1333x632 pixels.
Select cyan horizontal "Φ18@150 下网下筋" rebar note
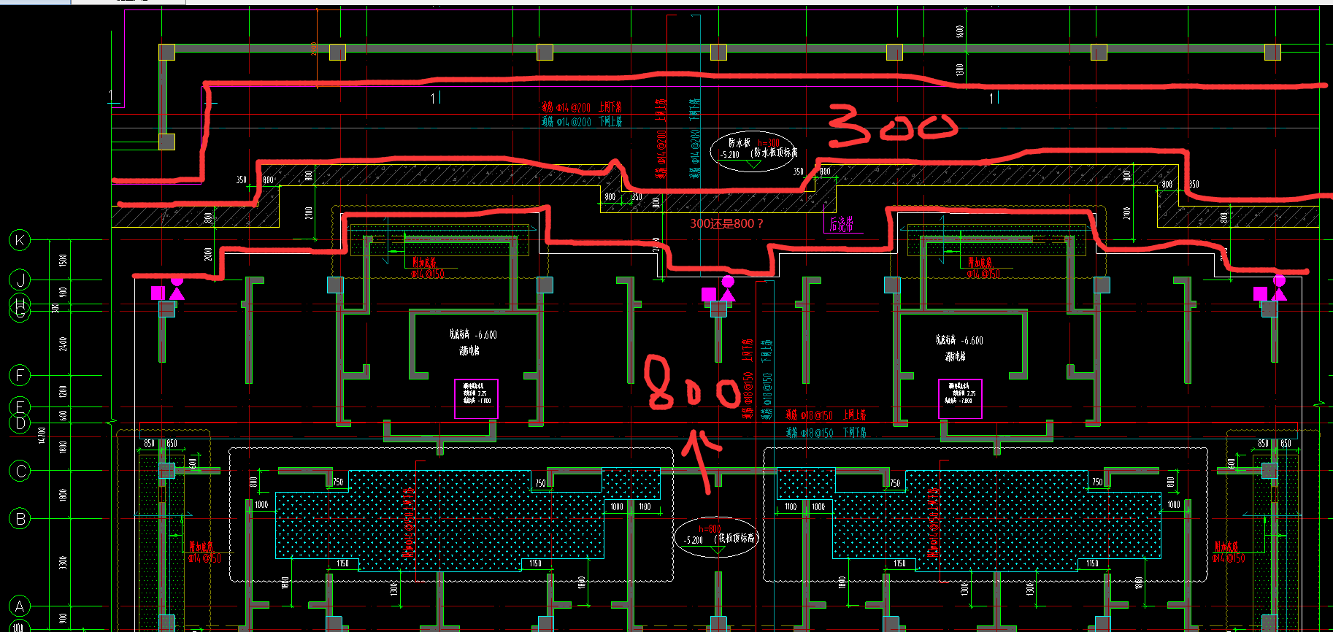click(826, 433)
